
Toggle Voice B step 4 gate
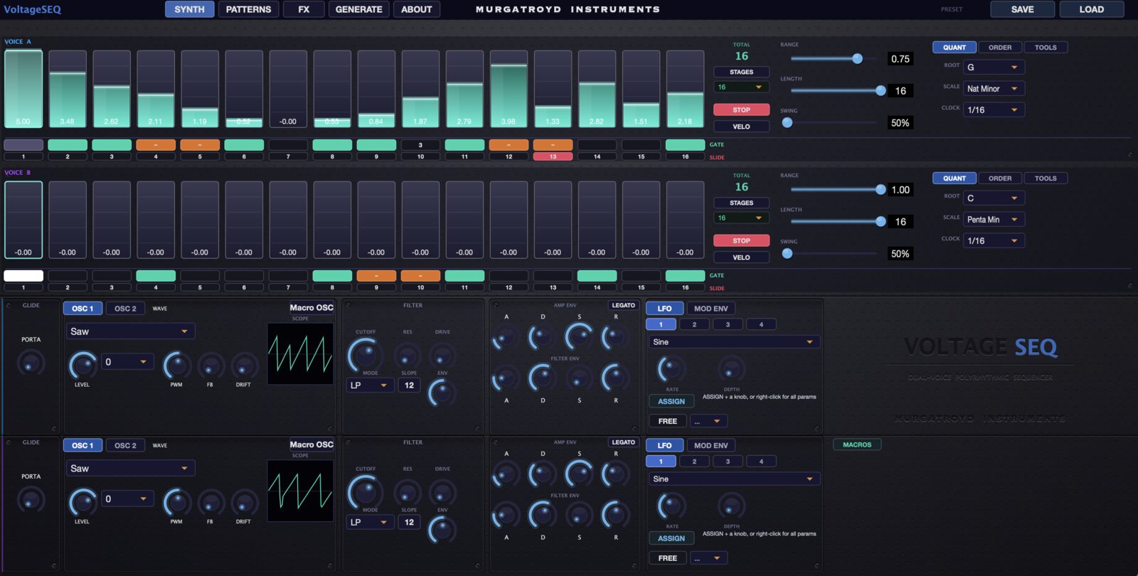[156, 276]
